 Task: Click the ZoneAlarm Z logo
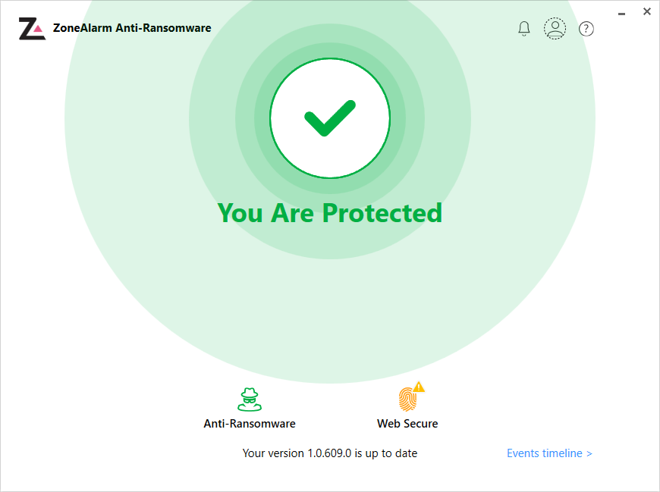pos(32,29)
